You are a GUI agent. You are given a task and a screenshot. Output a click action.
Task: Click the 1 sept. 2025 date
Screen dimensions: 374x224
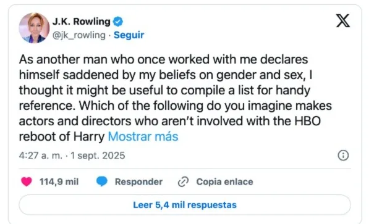click(x=98, y=156)
